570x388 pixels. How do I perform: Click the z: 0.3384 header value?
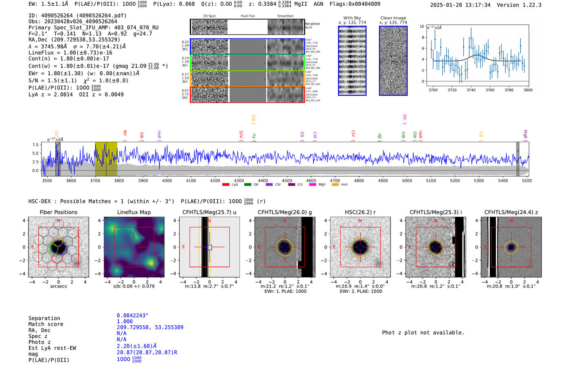pos(270,4)
